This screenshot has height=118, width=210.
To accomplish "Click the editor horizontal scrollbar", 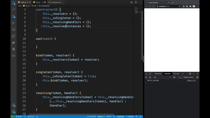I will [x=72, y=114].
